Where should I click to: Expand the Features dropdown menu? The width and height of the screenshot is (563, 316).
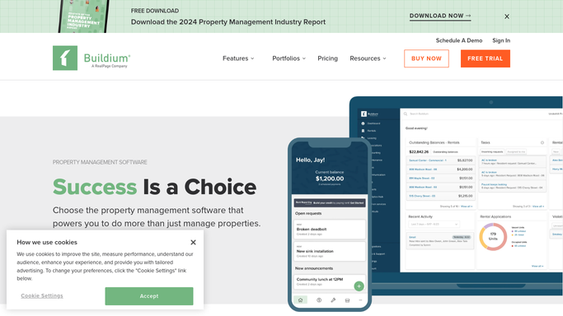238,58
